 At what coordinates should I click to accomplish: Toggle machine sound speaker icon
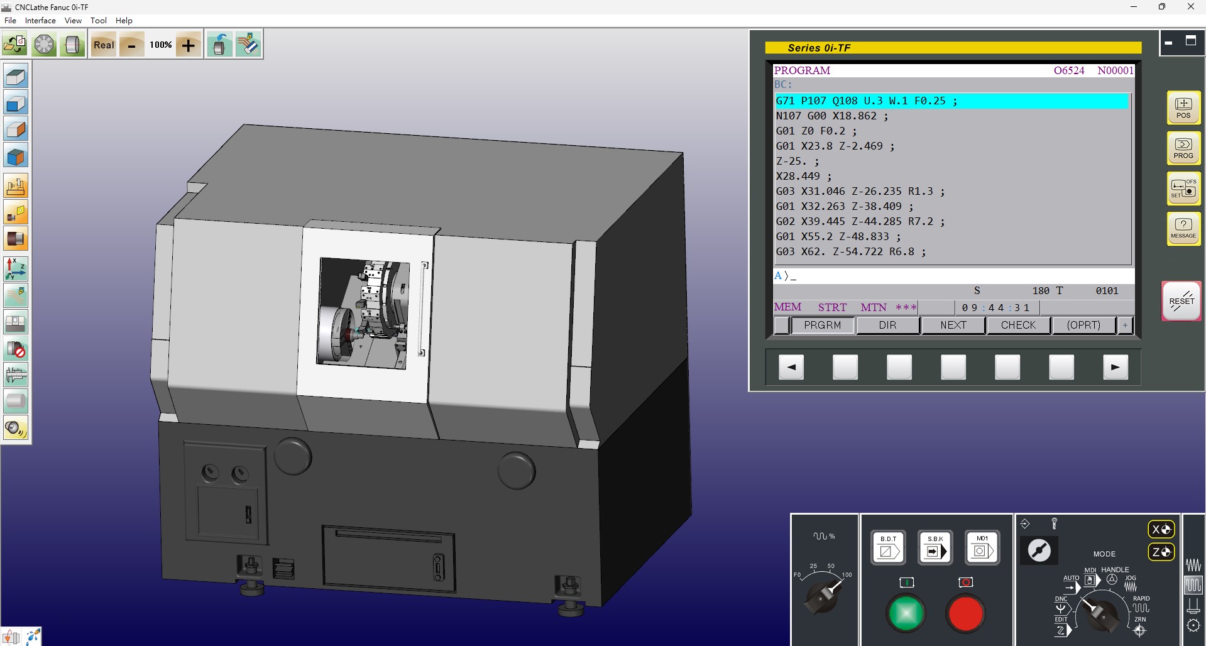pyautogui.click(x=16, y=429)
